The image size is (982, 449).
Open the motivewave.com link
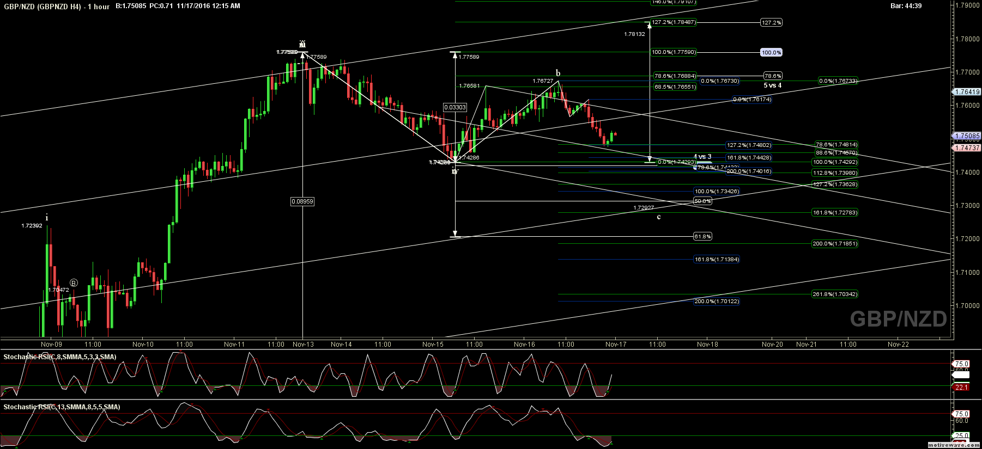pyautogui.click(x=953, y=445)
